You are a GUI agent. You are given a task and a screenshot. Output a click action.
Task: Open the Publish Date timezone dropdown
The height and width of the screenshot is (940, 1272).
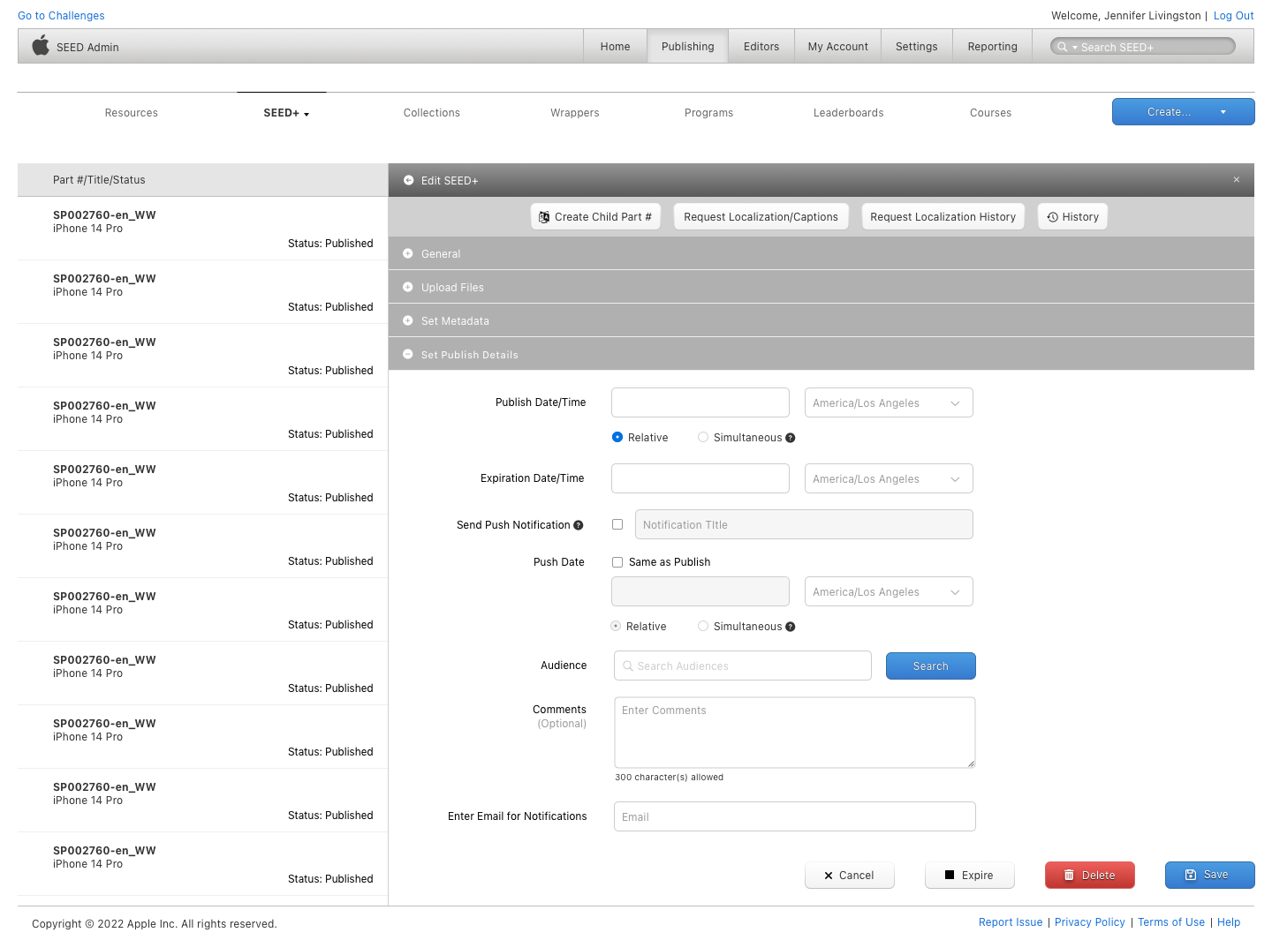click(888, 403)
